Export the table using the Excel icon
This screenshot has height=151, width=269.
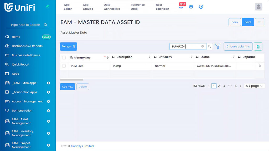pyautogui.click(x=258, y=46)
